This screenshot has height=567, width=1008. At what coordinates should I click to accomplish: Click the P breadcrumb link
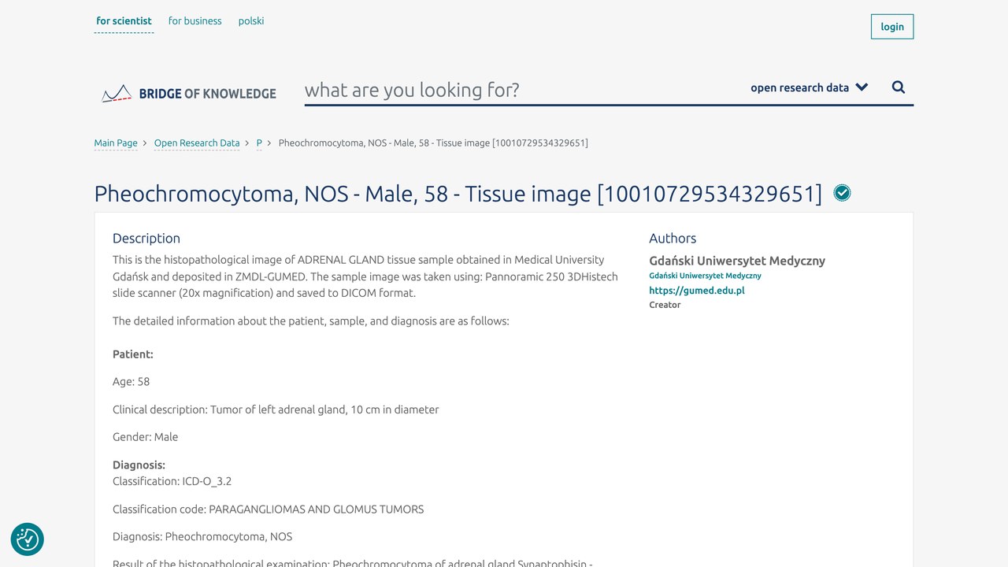tap(259, 143)
